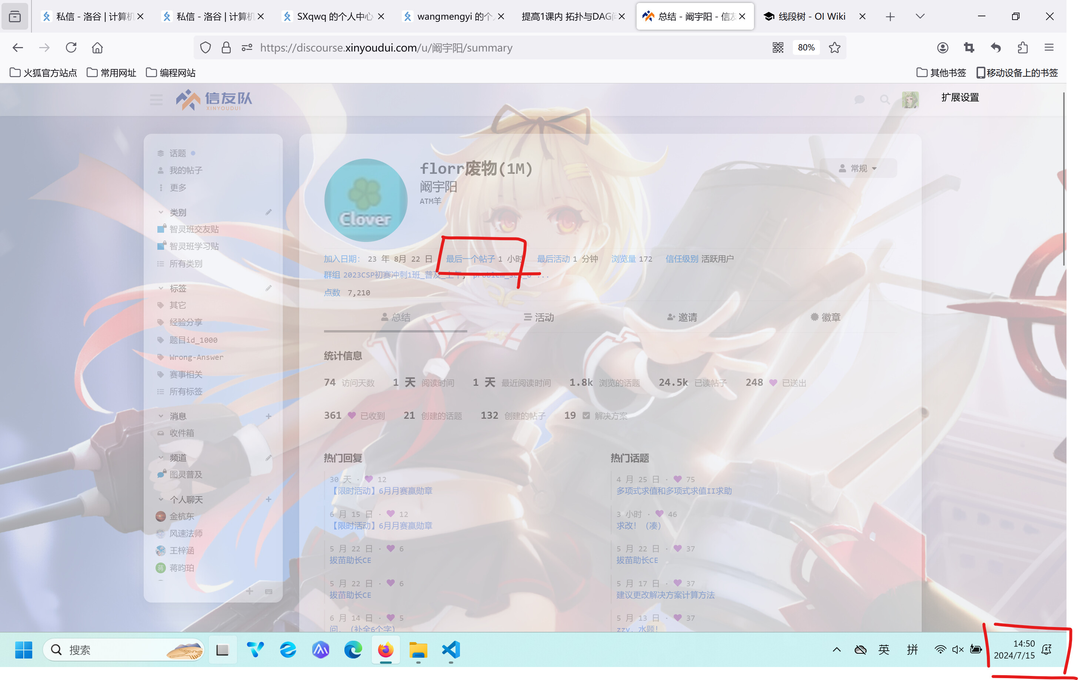1078x680 pixels.
Task: Open the forum search magnifier icon
Action: point(885,99)
